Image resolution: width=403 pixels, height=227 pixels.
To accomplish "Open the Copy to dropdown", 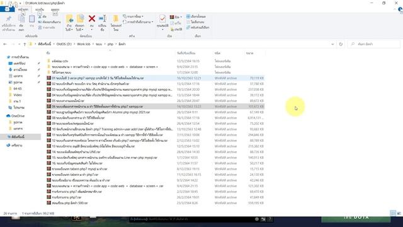I will tap(80, 23).
